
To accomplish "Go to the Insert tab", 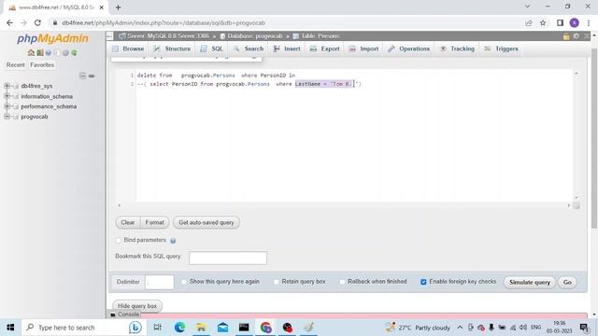I will point(287,49).
